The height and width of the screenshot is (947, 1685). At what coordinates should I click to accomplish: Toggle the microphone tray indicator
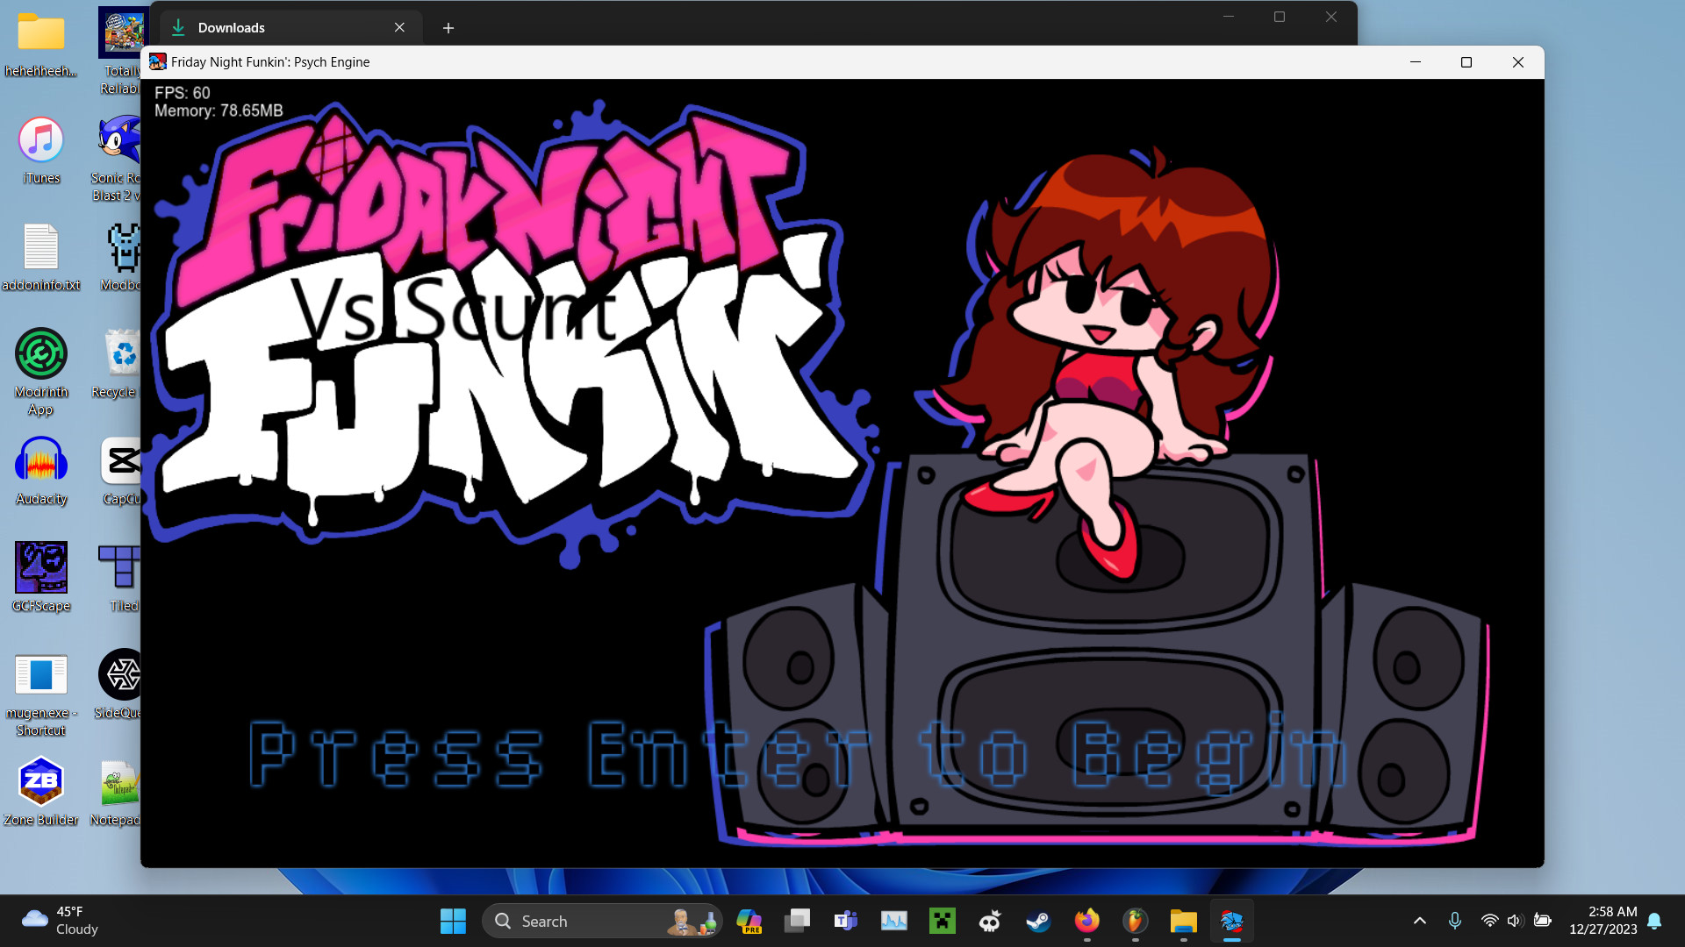1454,921
